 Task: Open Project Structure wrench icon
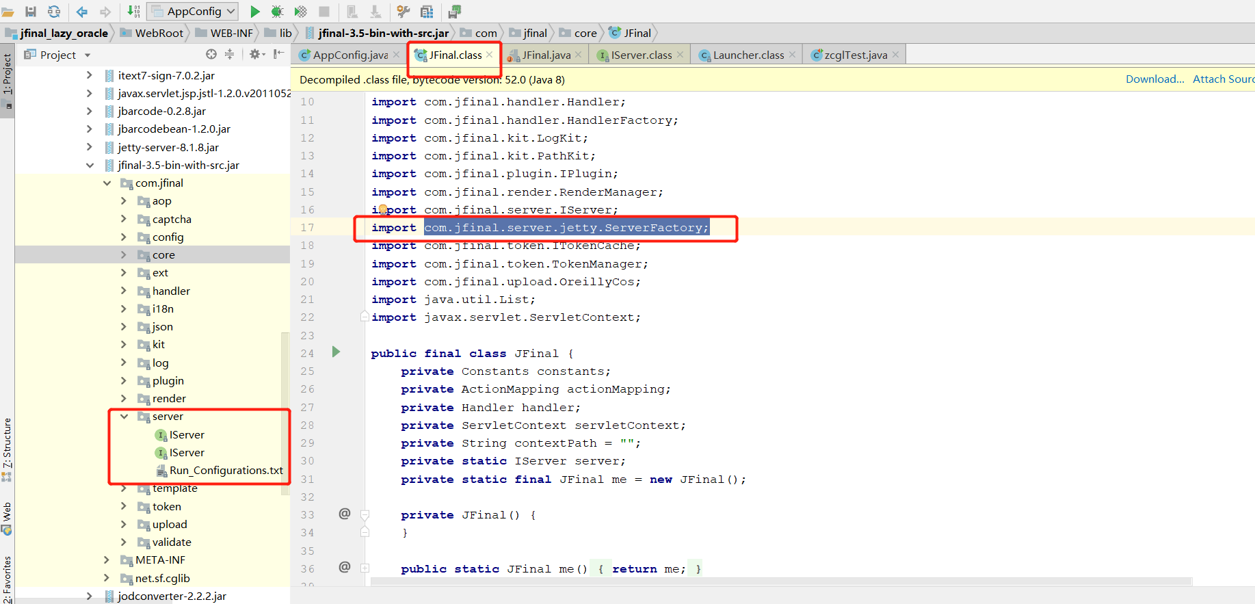point(404,12)
